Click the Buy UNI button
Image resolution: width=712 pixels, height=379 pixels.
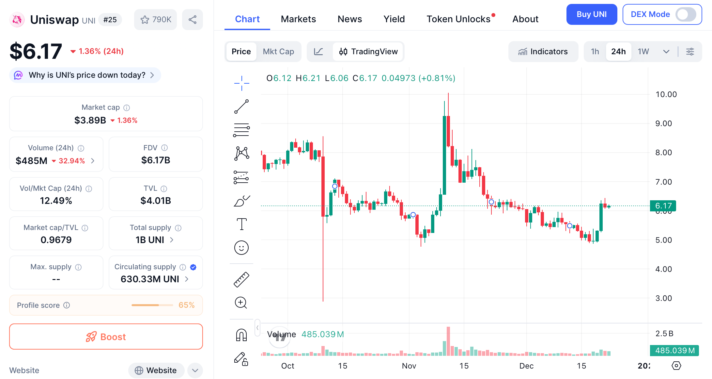point(592,14)
